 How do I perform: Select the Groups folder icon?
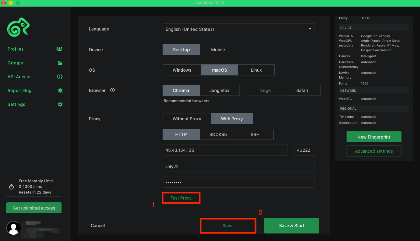coord(60,63)
